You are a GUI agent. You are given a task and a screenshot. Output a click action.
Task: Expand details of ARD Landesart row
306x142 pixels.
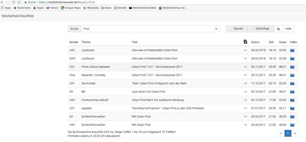pos(245,50)
